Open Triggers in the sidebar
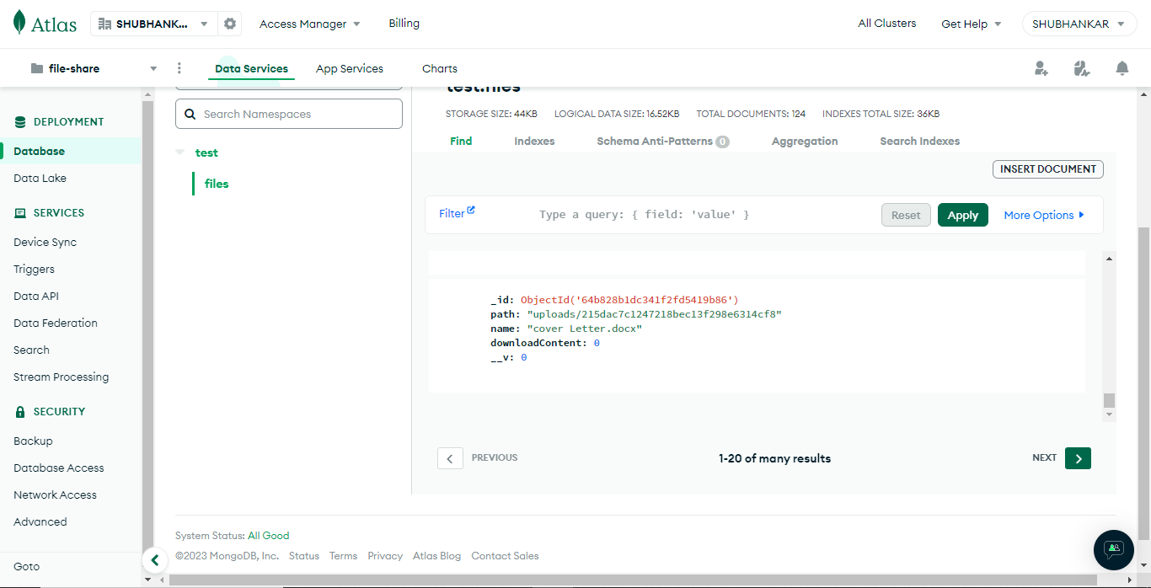1151x588 pixels. point(34,270)
